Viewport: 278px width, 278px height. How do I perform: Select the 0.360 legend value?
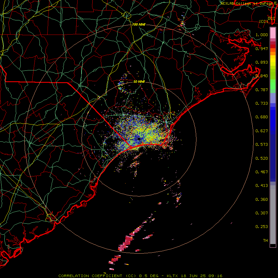pos(262,200)
